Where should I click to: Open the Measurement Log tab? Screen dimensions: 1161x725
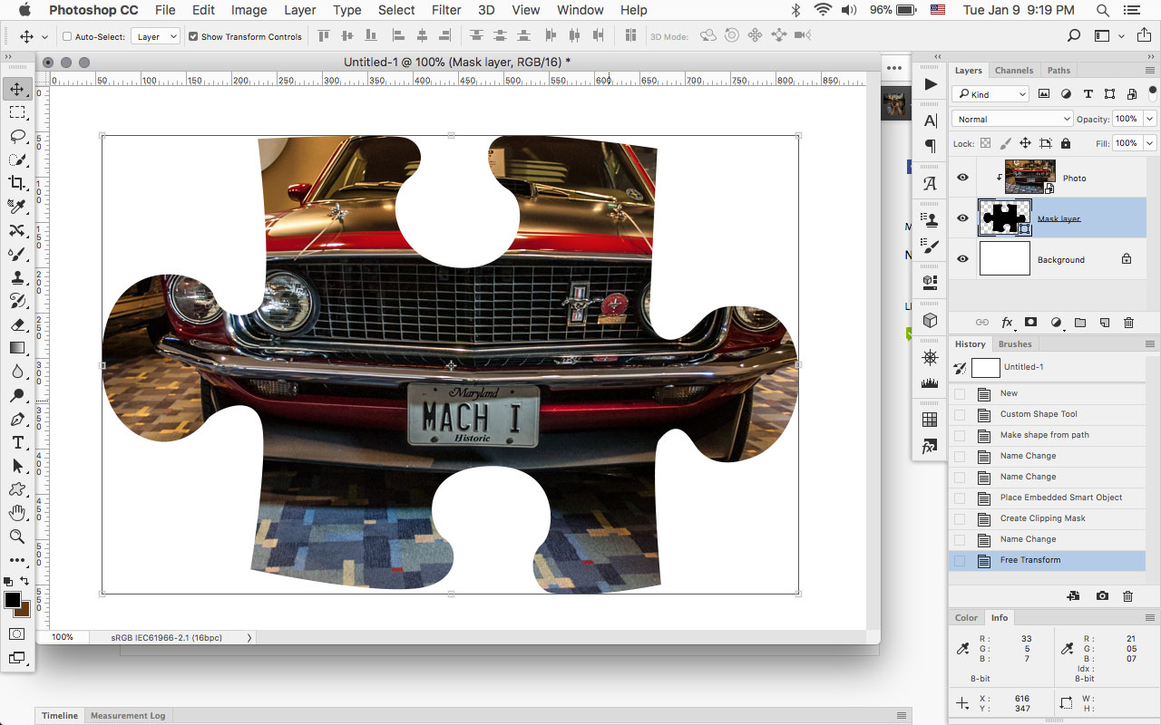128,716
